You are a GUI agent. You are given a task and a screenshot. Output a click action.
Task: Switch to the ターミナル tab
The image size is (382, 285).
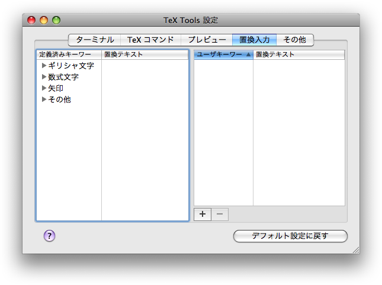click(x=95, y=40)
